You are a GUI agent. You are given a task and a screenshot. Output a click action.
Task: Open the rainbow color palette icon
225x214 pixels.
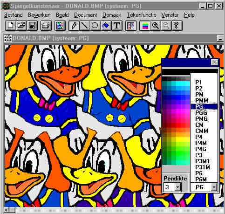click(x=145, y=25)
